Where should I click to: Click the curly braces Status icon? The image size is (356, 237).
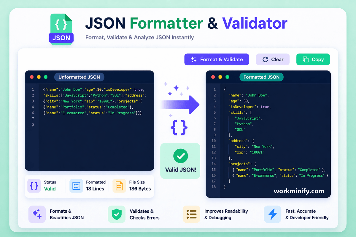34,186
